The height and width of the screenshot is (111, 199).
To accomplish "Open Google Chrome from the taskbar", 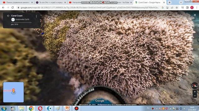I will [x=31, y=108].
